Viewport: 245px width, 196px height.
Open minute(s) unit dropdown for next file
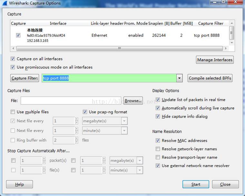click(124, 130)
